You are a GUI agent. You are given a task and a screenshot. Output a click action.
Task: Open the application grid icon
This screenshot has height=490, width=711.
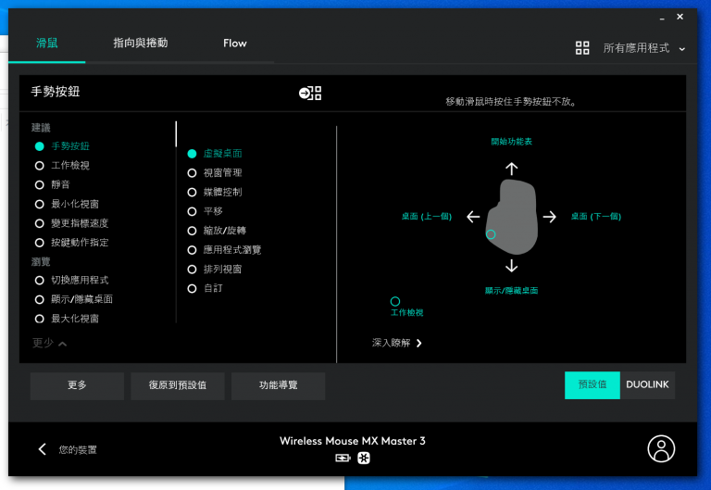[x=582, y=47]
